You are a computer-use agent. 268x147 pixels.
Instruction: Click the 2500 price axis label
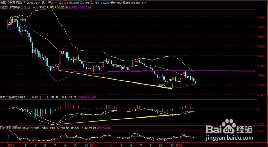(261, 95)
